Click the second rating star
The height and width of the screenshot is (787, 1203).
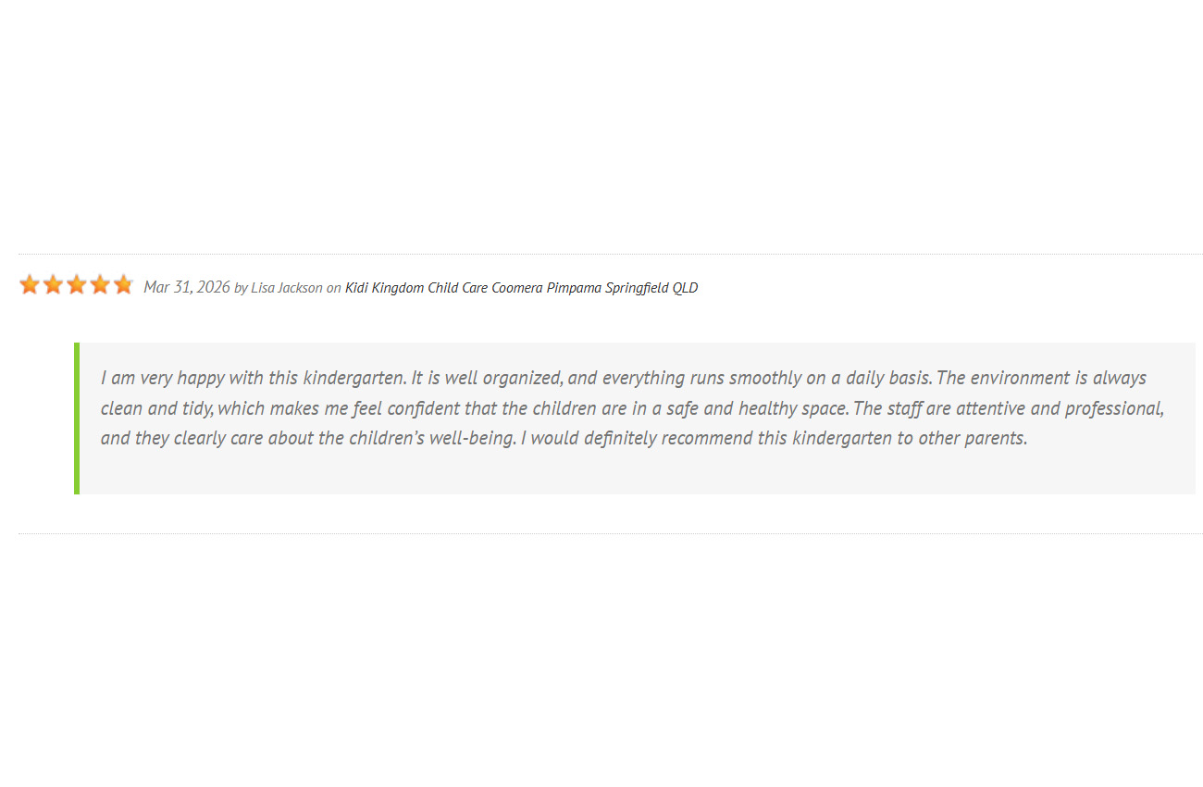tap(53, 284)
